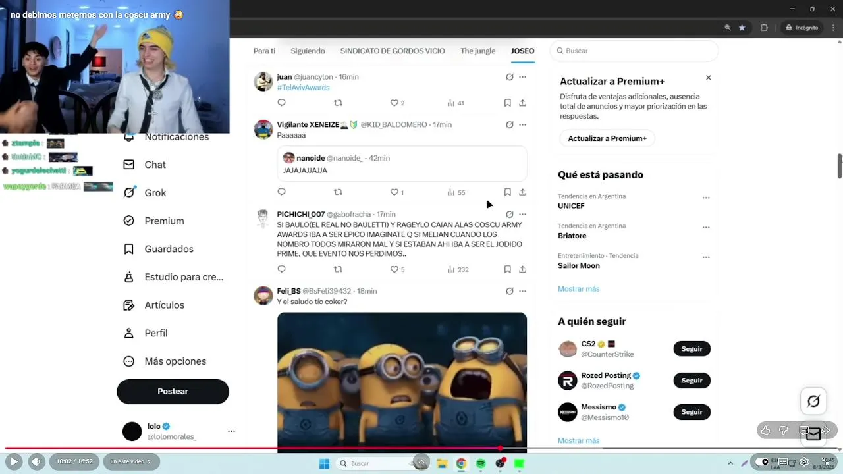Follow Rozed Posting
This screenshot has width=843, height=474.
pyautogui.click(x=692, y=381)
